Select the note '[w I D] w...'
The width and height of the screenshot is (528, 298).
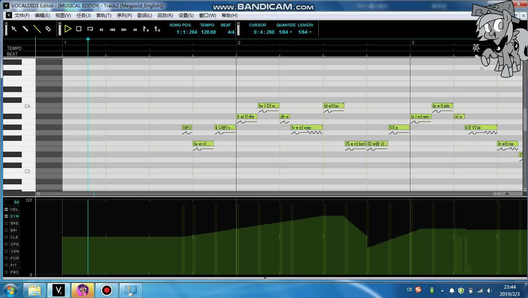pyautogui.click(x=269, y=106)
